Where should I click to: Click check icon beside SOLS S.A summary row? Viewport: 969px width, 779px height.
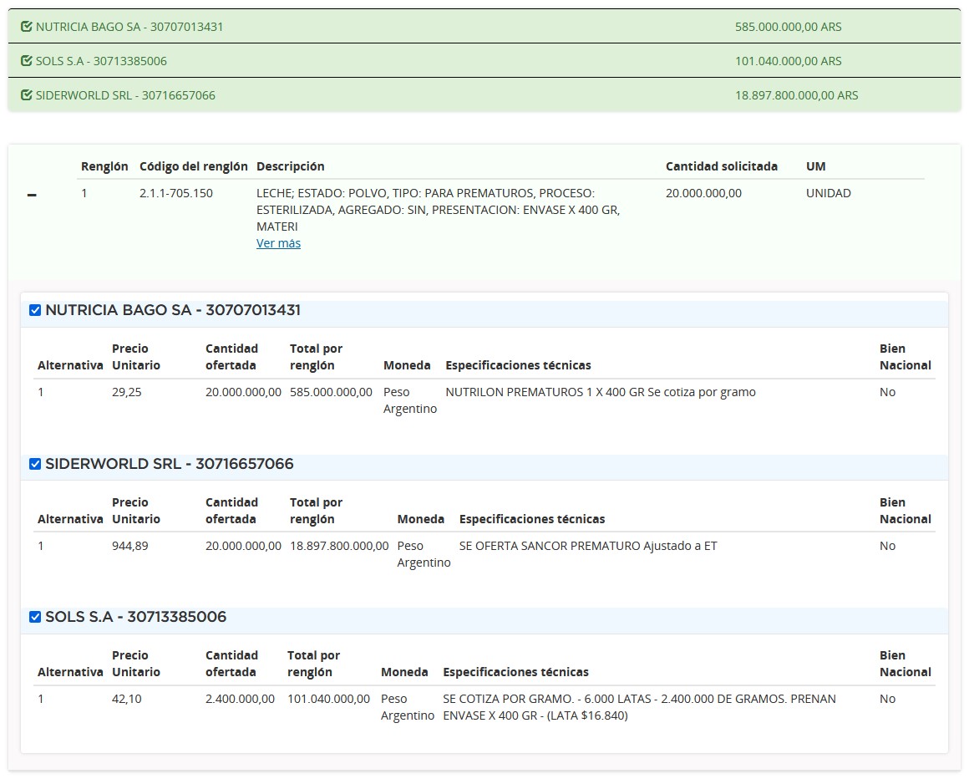point(27,61)
